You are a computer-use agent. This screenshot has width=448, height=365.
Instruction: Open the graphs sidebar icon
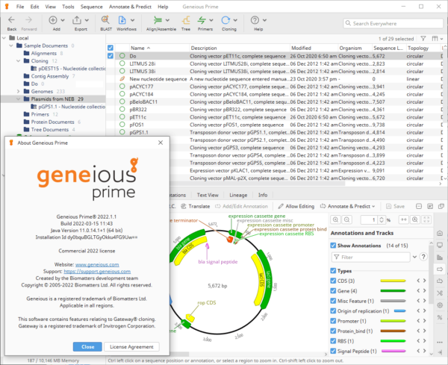(x=440, y=258)
